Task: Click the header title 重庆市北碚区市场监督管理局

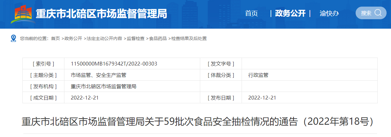Action: (101, 14)
